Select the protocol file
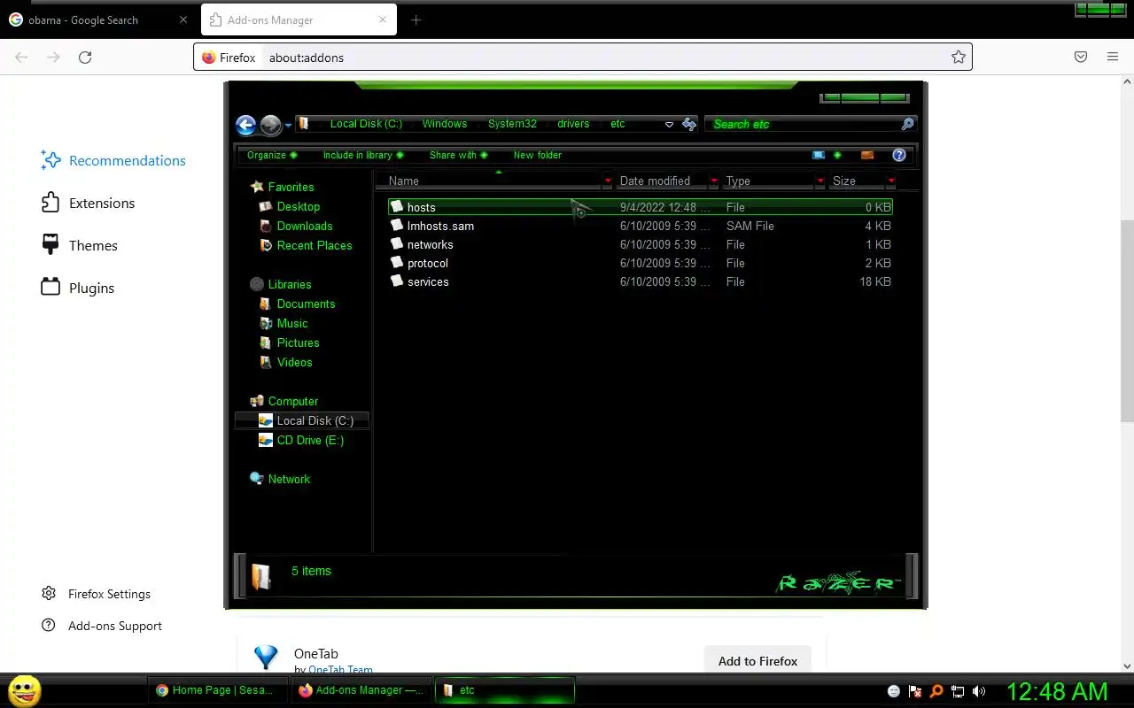This screenshot has height=708, width=1134. point(641,263)
